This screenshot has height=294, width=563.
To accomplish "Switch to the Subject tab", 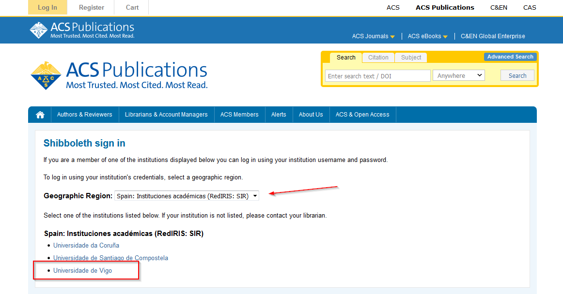I will 411,58.
